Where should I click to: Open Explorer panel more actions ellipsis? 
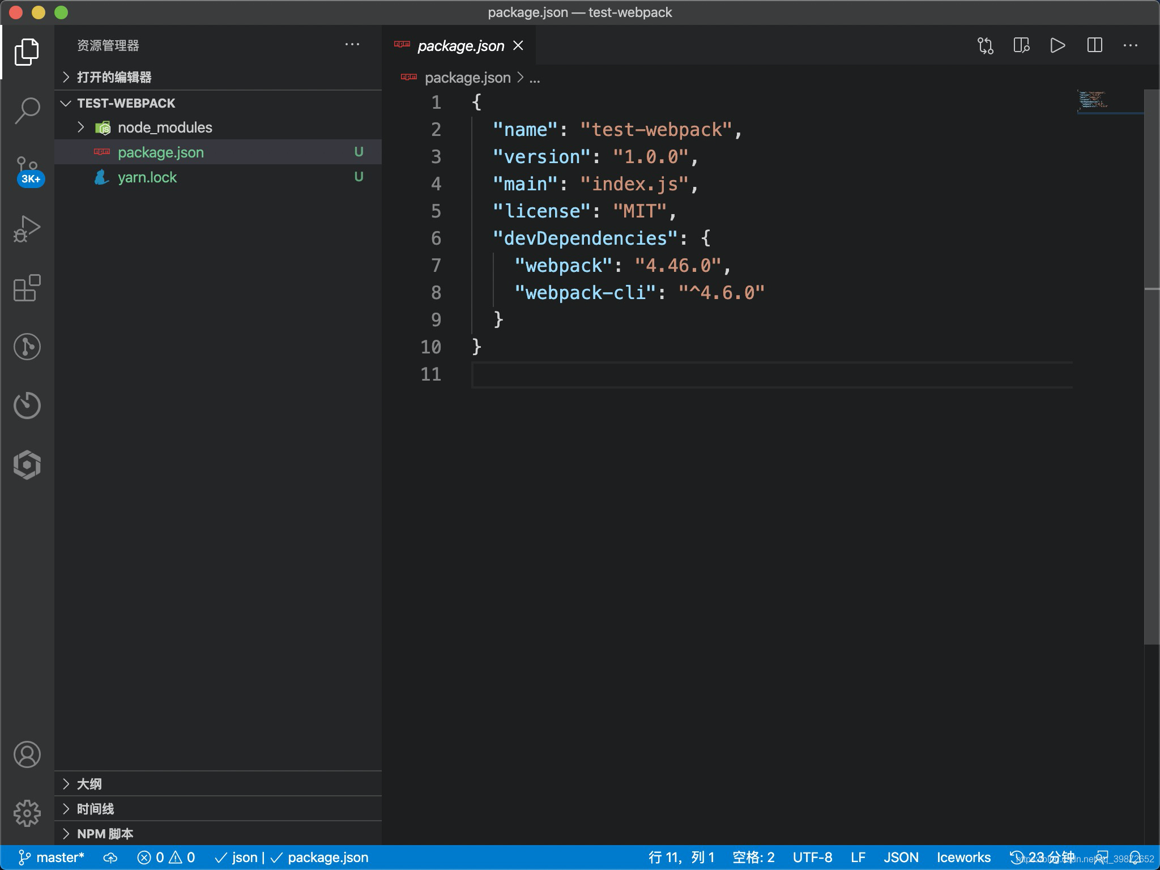click(x=352, y=45)
